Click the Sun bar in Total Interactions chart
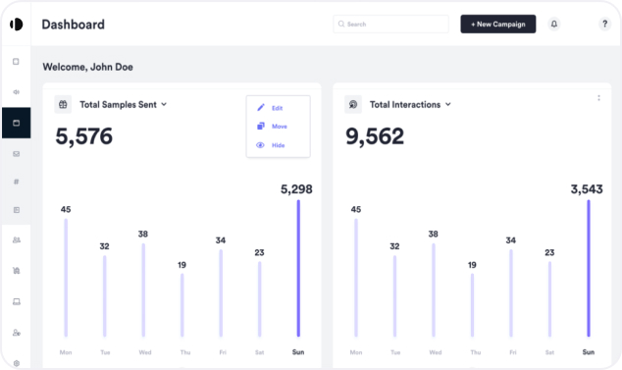This screenshot has height=370, width=622. 589,268
